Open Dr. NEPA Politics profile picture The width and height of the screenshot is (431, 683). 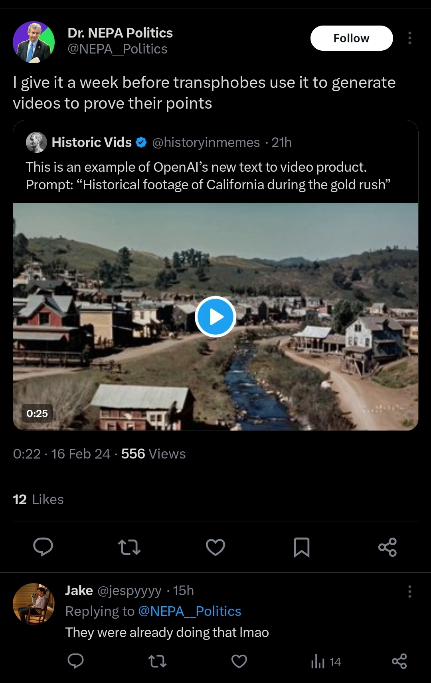[x=34, y=42]
